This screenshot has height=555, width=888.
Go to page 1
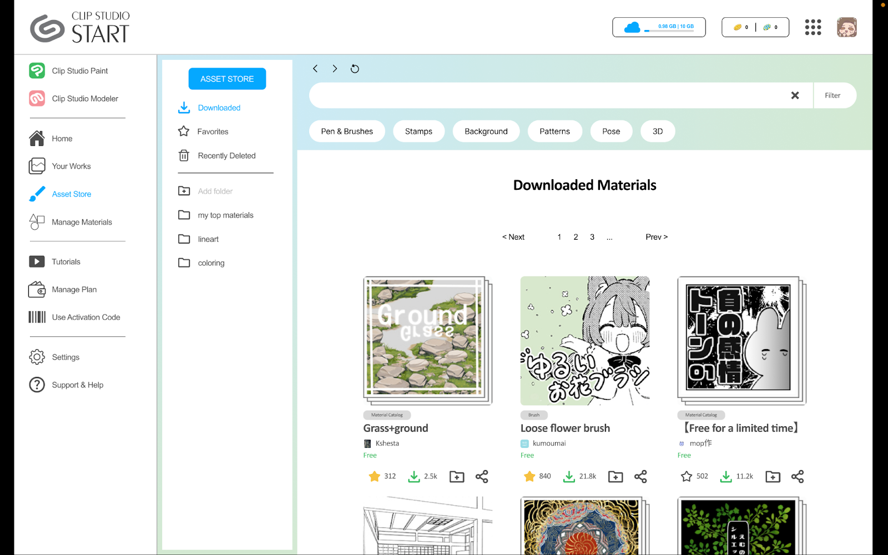(x=559, y=237)
